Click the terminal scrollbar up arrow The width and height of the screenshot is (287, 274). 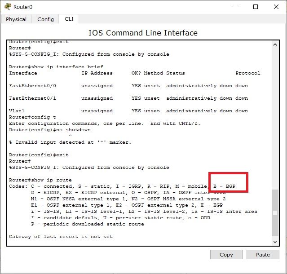click(x=276, y=44)
